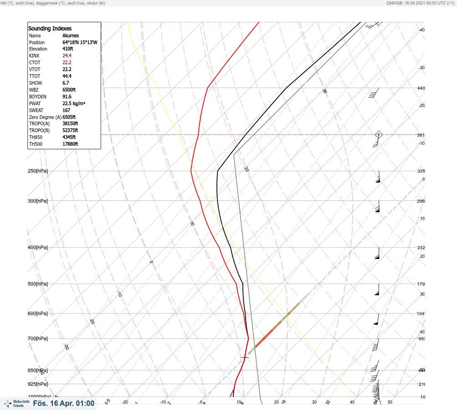Click the Fös. 16 Apr. 01:00 timestamp
This screenshot has width=457, height=410.
pos(64,403)
